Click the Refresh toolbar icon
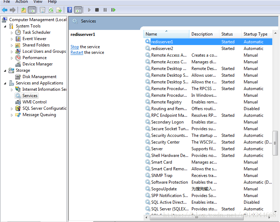 tap(51, 10)
